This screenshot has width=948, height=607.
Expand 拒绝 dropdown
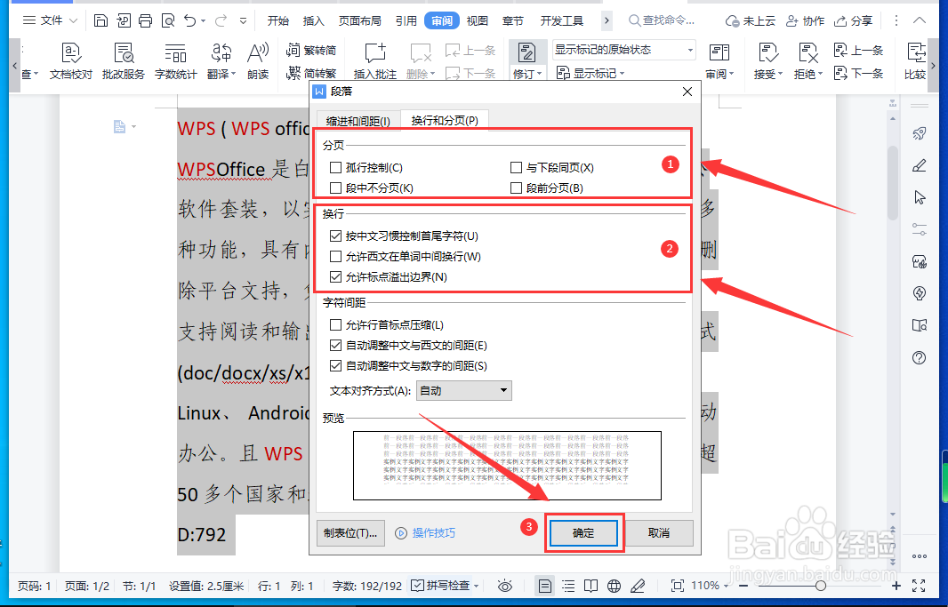[x=820, y=74]
